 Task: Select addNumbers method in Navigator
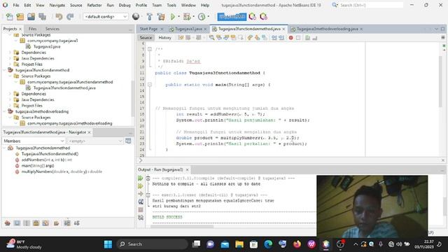click(x=47, y=160)
